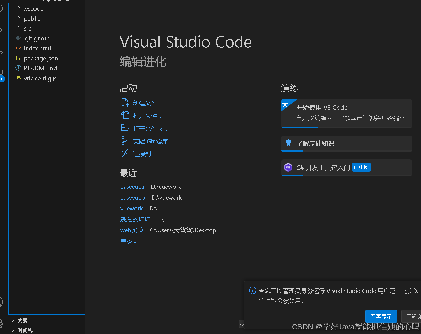
Task: Open recent project easyvuea
Action: coord(132,187)
